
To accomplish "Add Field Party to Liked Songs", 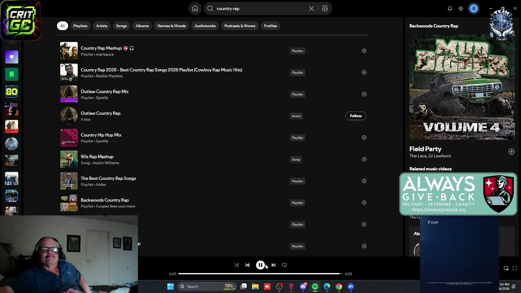I will click(511, 152).
